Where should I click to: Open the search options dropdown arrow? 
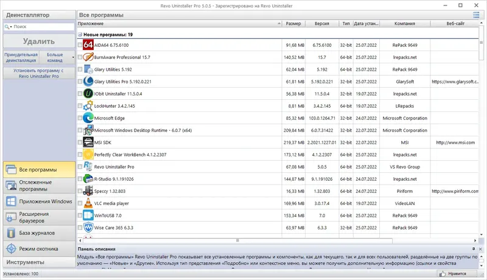tap(11, 27)
